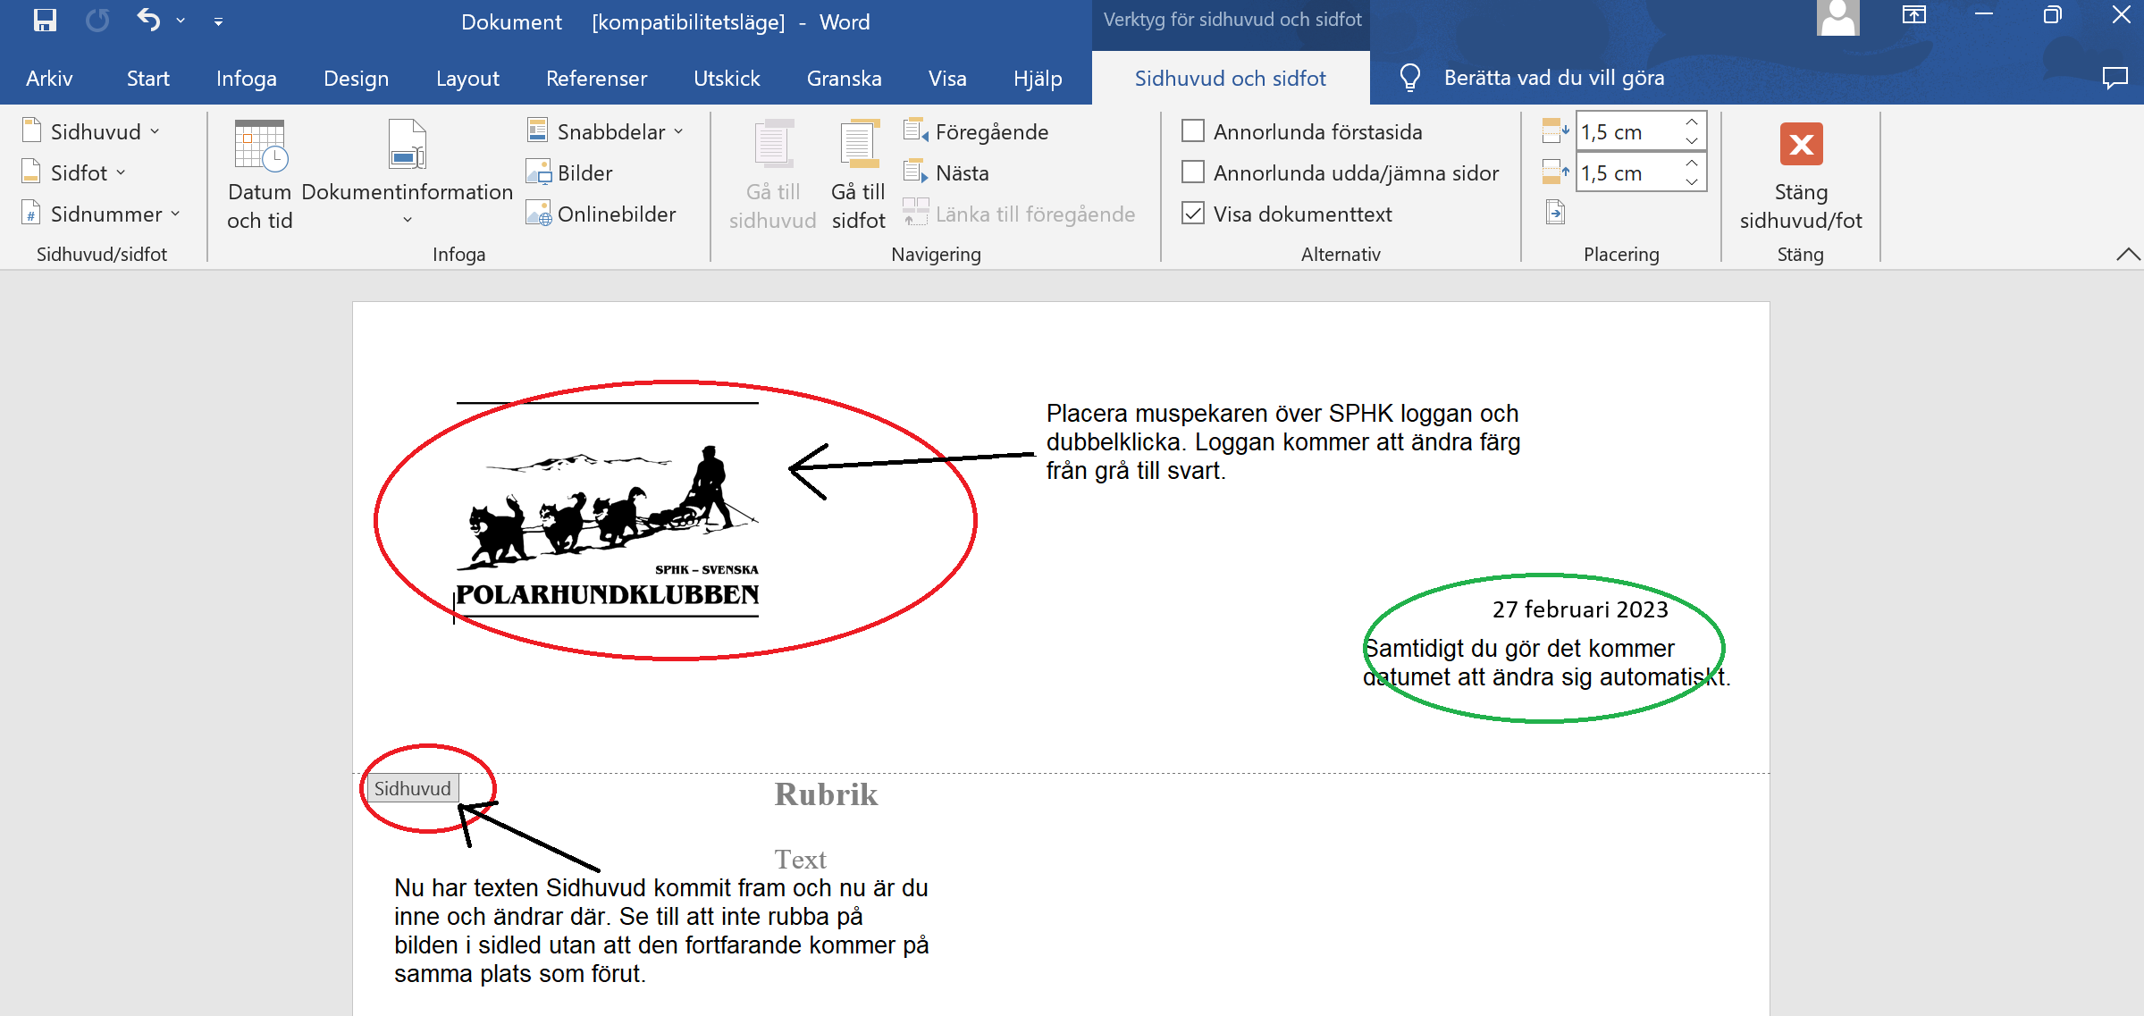The height and width of the screenshot is (1016, 2144).
Task: Click the Insert Alignment Tab icon
Action: [x=1555, y=213]
